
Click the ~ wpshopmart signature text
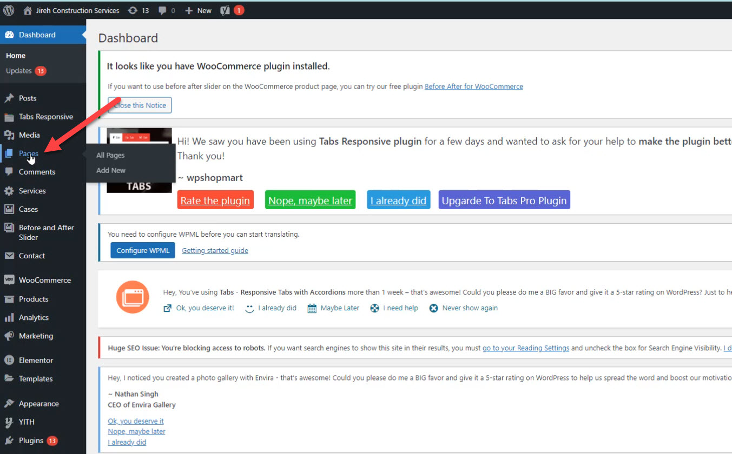tap(210, 178)
